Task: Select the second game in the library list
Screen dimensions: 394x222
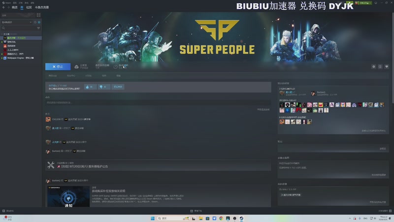Action: point(21,42)
